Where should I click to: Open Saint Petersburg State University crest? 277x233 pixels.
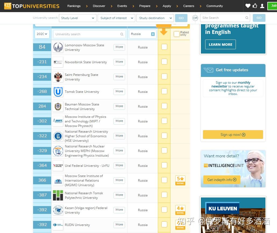pos(58,77)
